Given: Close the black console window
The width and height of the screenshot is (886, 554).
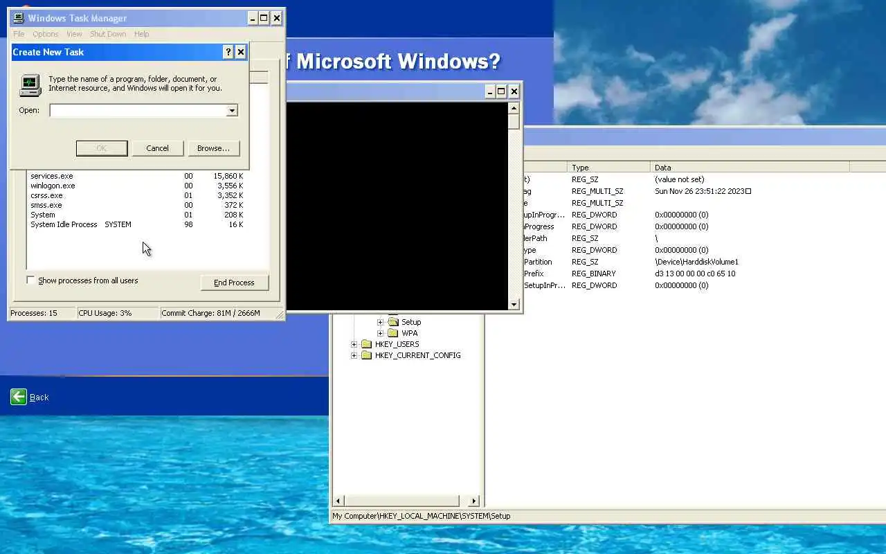Looking at the screenshot, I should click(514, 91).
